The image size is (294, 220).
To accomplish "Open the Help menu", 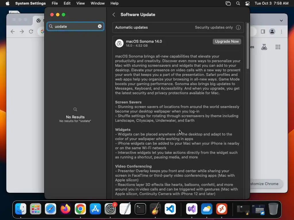I will 114,3.
